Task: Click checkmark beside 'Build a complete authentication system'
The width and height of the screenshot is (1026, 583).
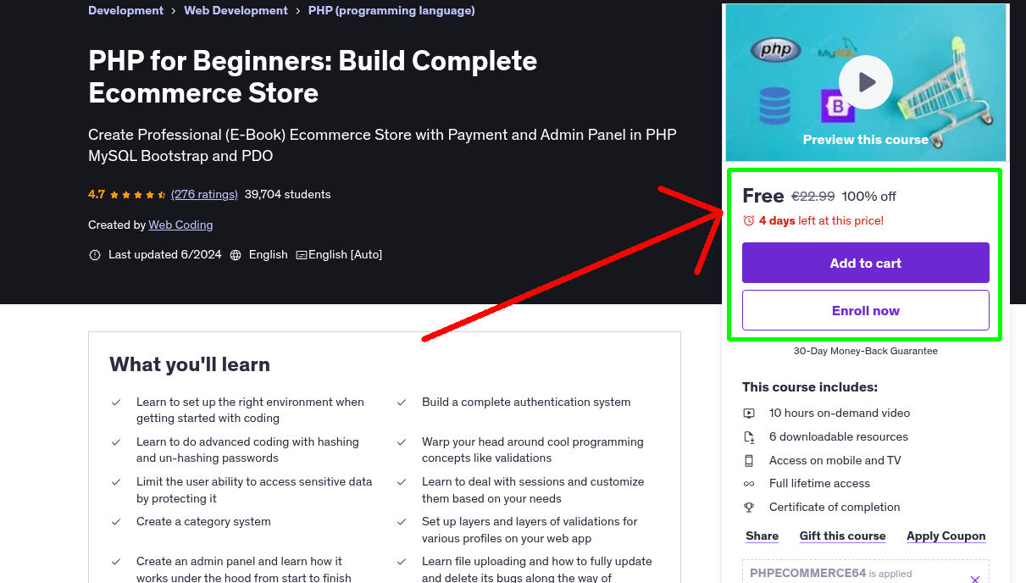Action: pos(402,403)
